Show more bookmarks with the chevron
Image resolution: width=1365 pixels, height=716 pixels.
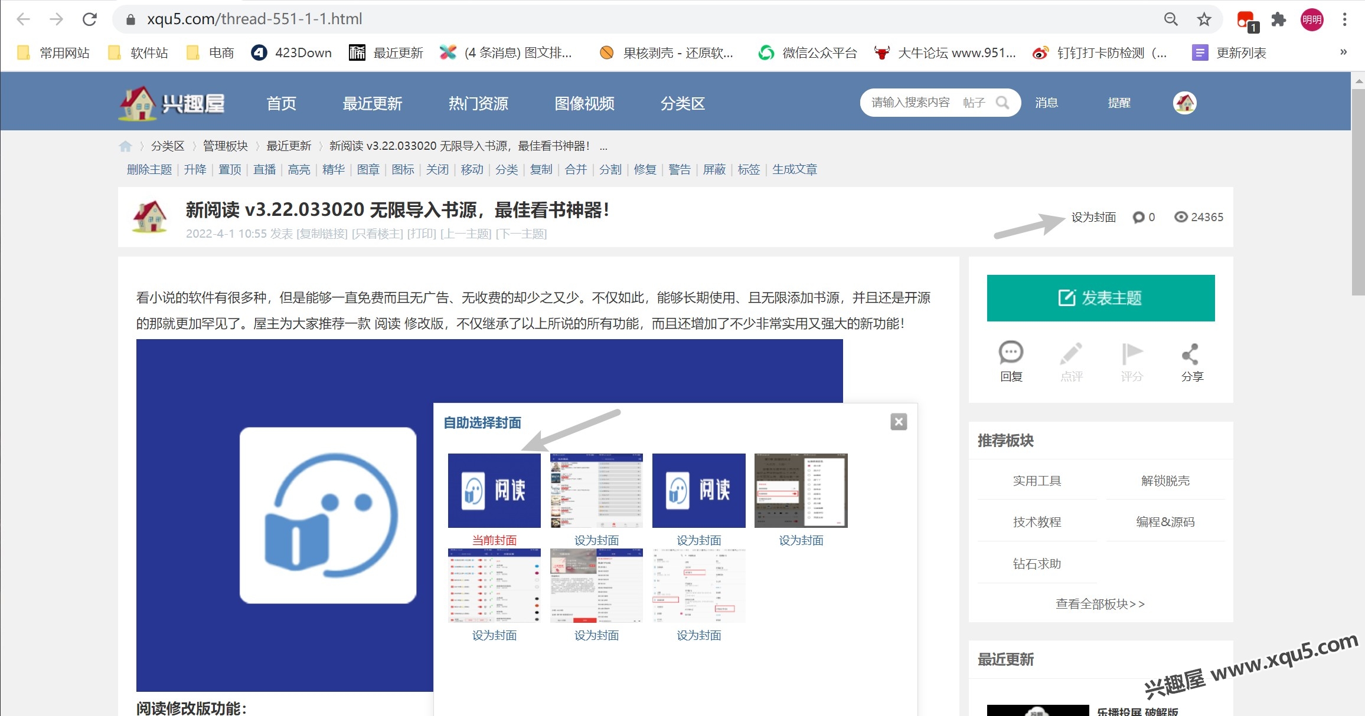click(1343, 52)
